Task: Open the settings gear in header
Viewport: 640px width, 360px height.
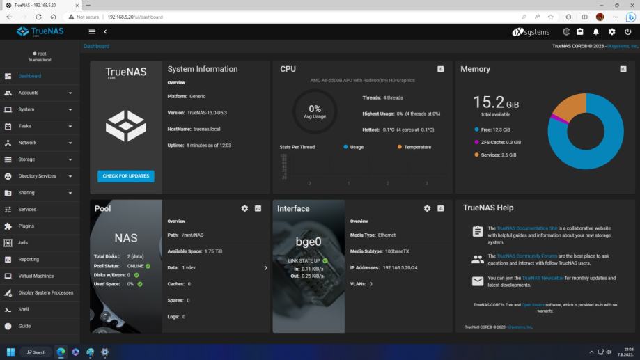Action: coord(612,31)
